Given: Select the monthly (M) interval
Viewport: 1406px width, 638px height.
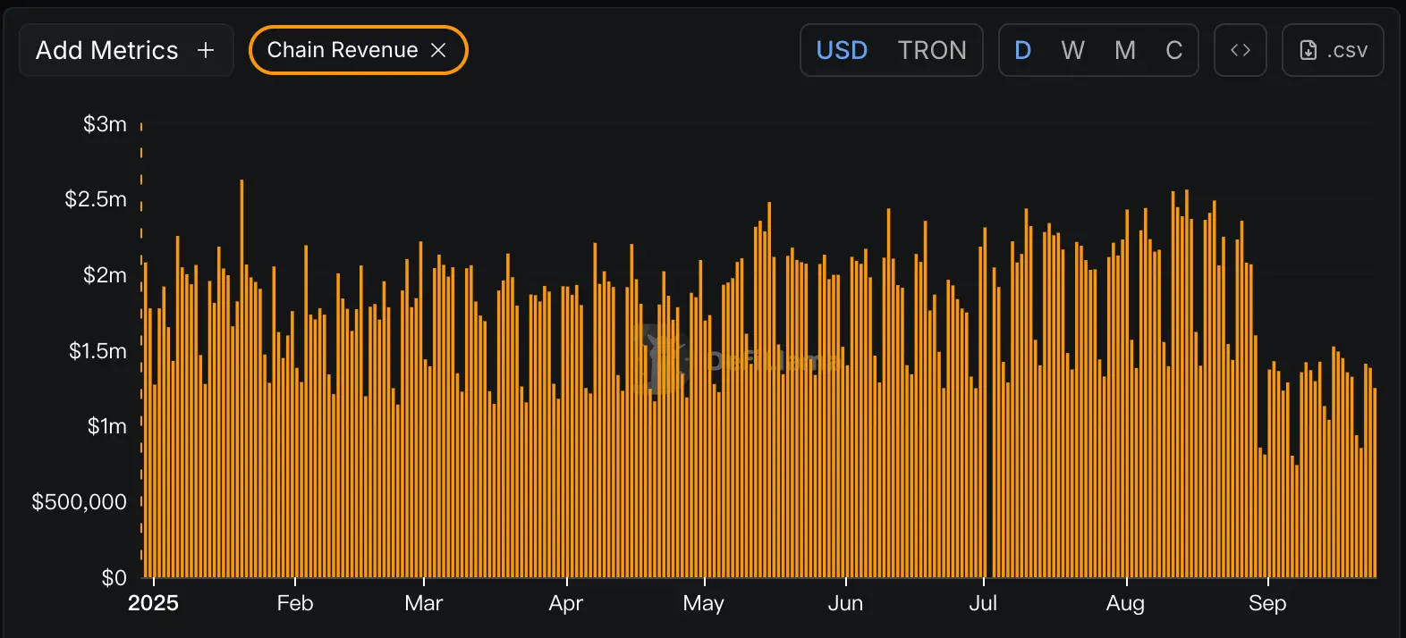Looking at the screenshot, I should pyautogui.click(x=1125, y=50).
